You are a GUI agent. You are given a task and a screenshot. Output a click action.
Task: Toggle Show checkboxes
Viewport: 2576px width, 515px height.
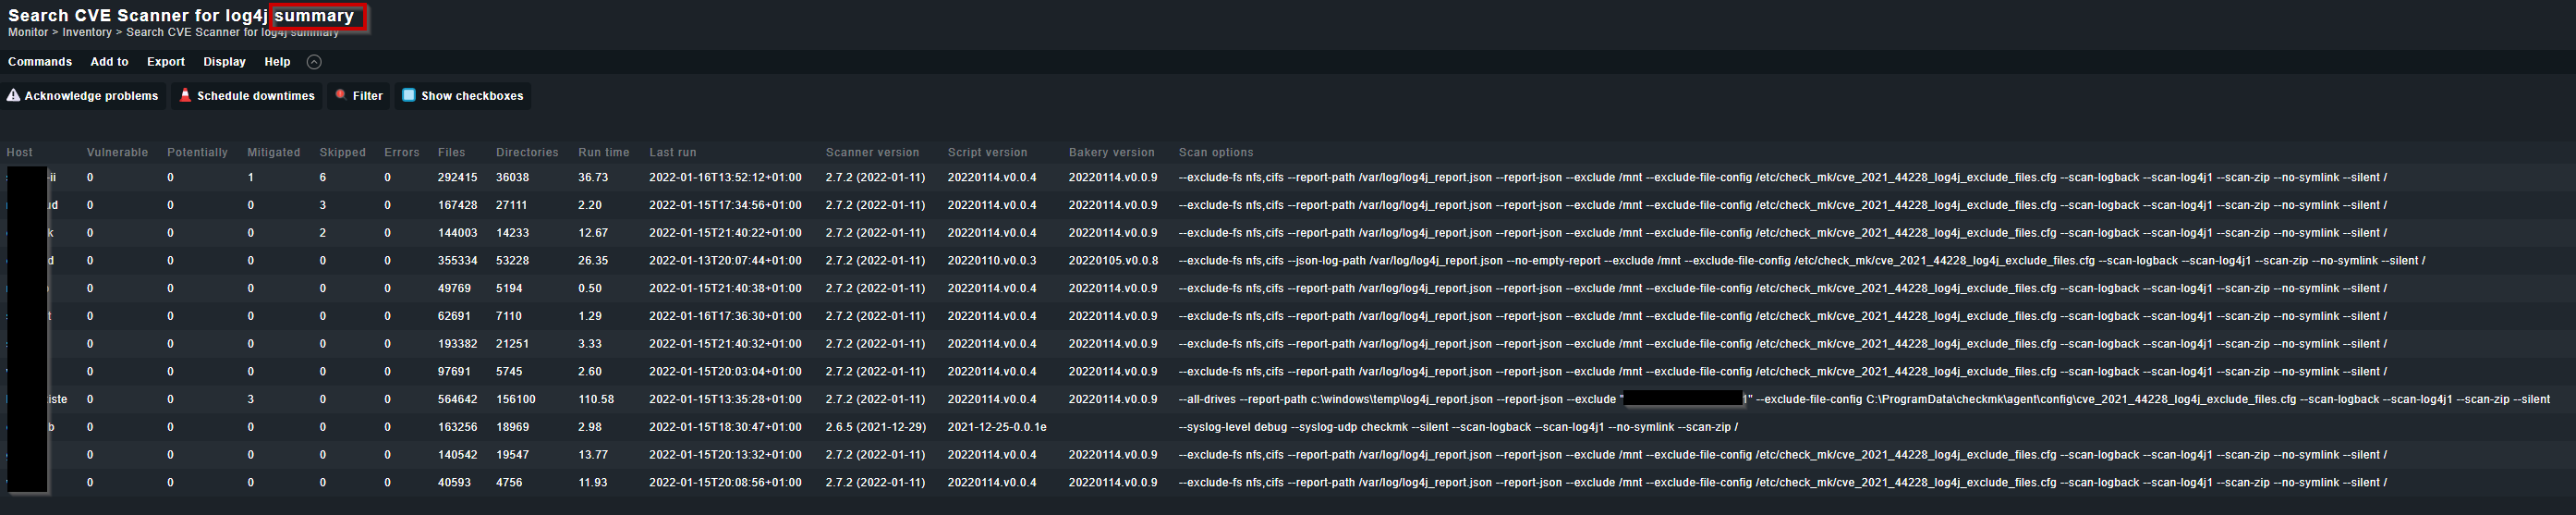click(x=463, y=96)
